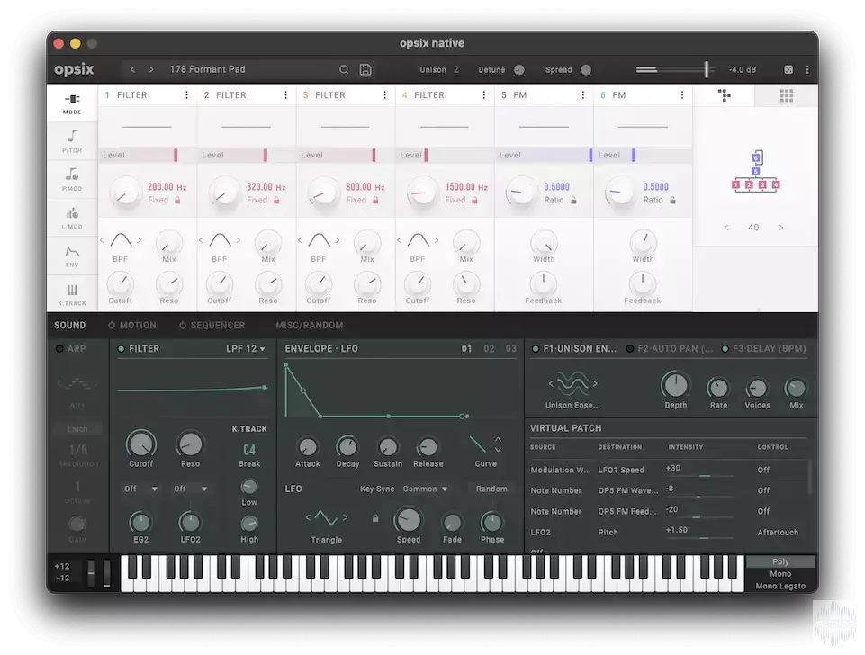This screenshot has width=865, height=655.
Task: Select next algorithm after 40
Action: pos(780,227)
